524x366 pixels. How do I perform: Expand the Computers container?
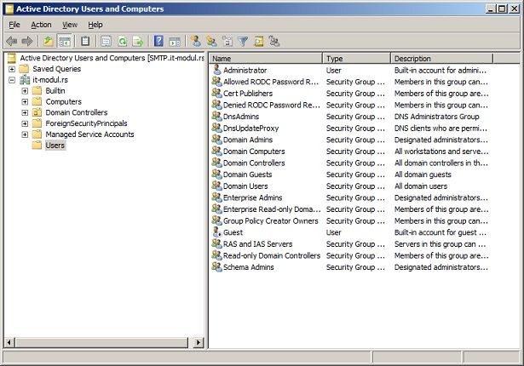(x=25, y=101)
